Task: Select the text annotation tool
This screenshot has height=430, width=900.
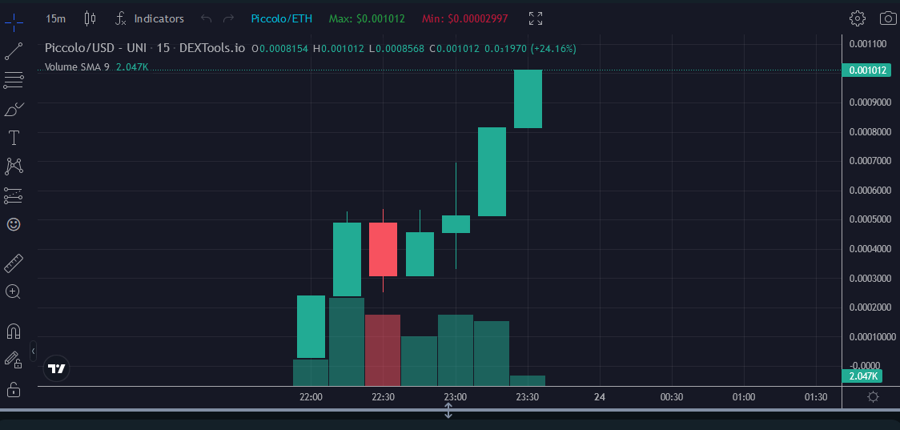Action: tap(13, 138)
